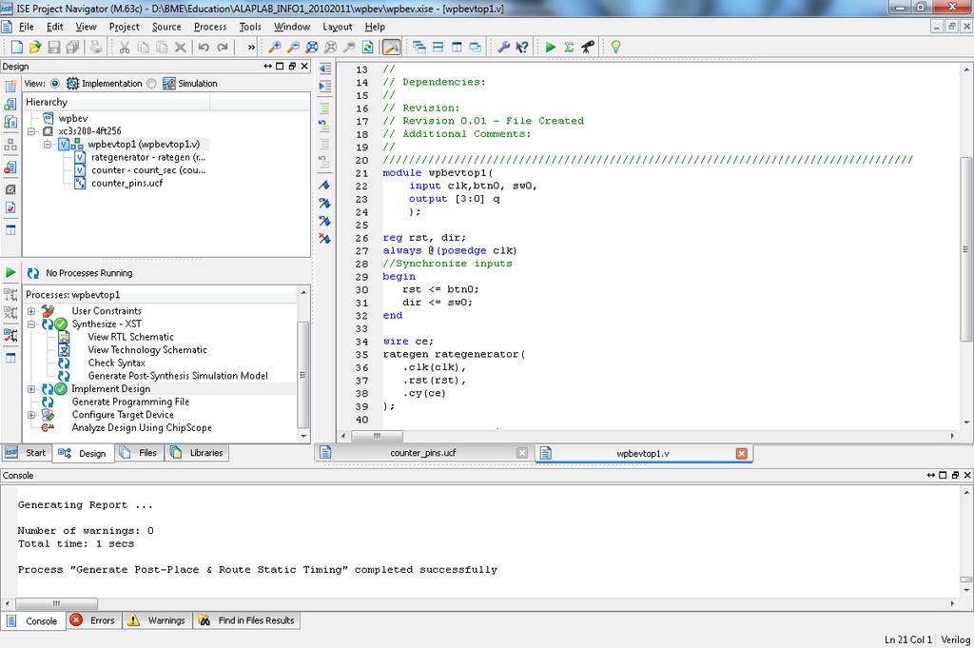Select the Implementation view radio button
This screenshot has width=974, height=648.
coord(54,83)
